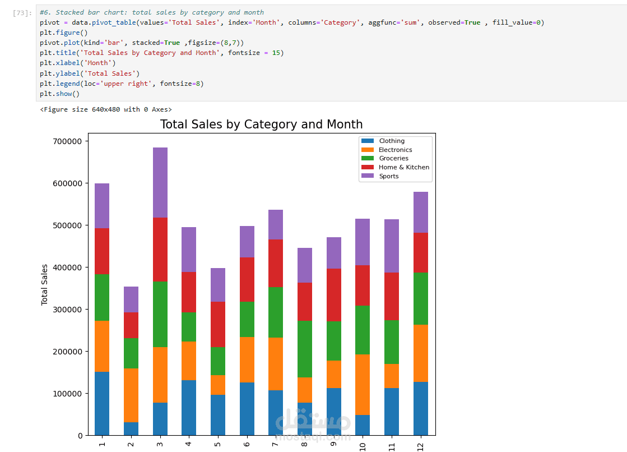The image size is (627, 452).
Task: Click the chart title Total Sales by Category and Month
Action: coord(261,124)
